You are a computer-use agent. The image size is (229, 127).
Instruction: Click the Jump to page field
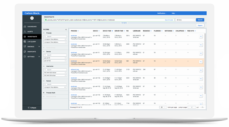point(192,107)
